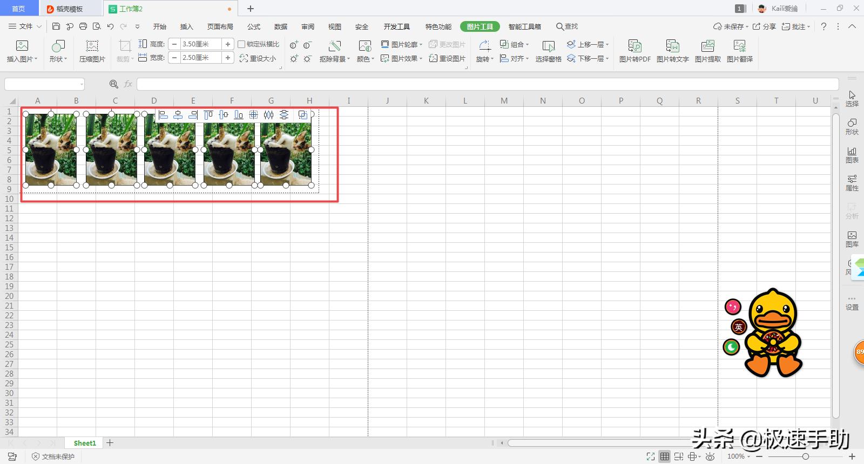Click the 压缩图片 compress picture icon
This screenshot has height=464, width=864.
[x=92, y=51]
